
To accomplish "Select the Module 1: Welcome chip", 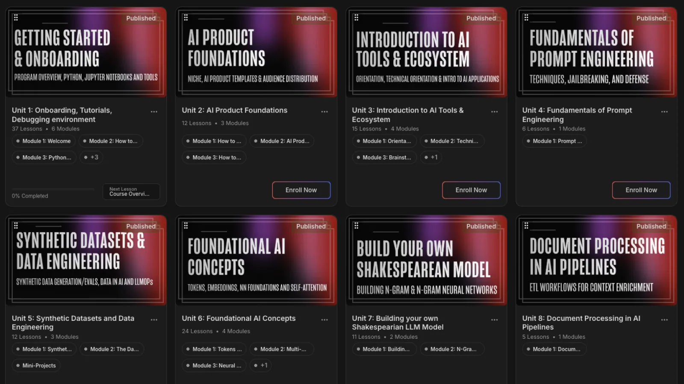I will pyautogui.click(x=44, y=141).
